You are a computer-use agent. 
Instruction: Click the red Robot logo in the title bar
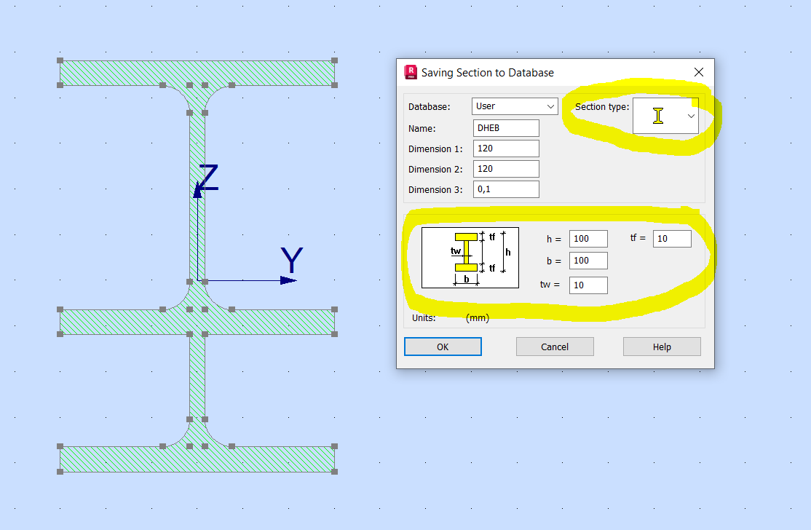click(411, 72)
